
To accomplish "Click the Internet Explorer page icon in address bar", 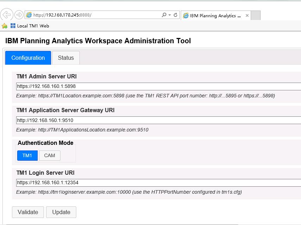I will pyautogui.click(x=29, y=15).
